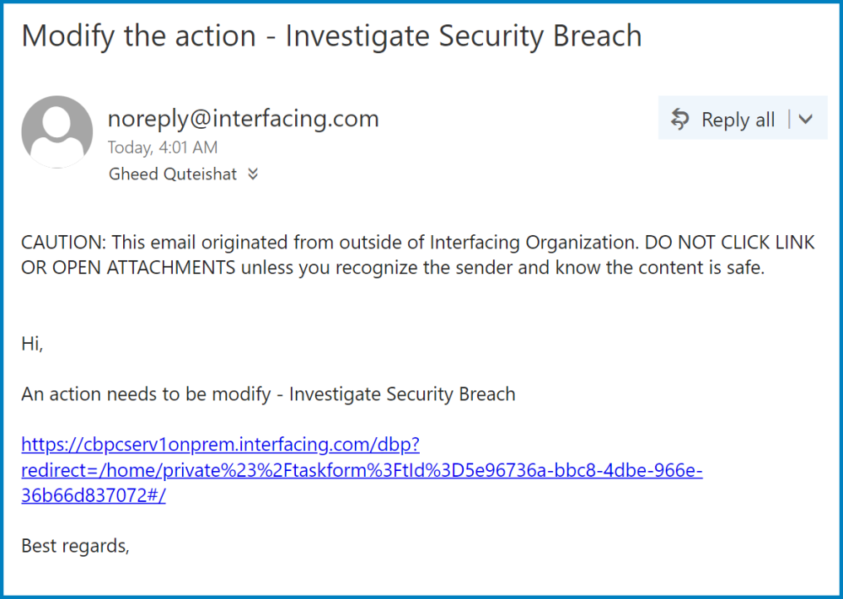Click the link ending "36b66d837072#/"

94,495
